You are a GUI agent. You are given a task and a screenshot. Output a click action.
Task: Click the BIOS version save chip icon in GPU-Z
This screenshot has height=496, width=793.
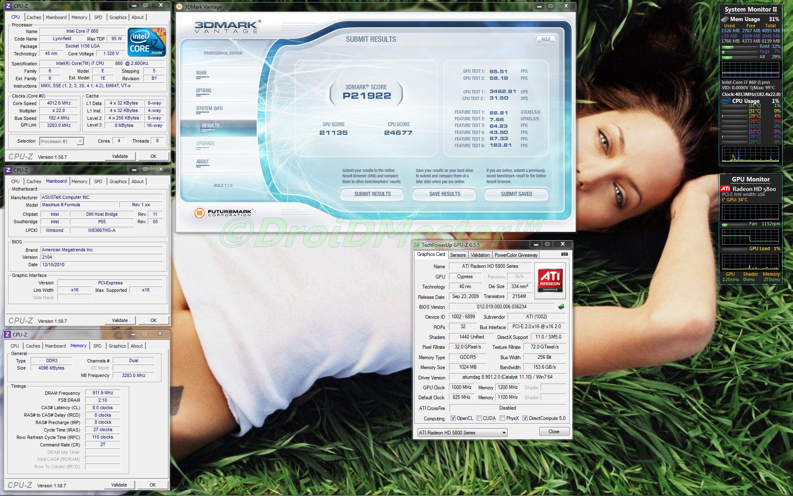pyautogui.click(x=561, y=307)
